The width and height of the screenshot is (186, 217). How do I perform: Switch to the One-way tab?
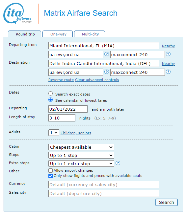click(58, 34)
